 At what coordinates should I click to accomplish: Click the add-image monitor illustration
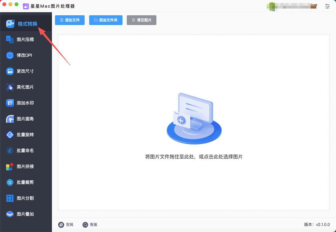[x=194, y=118]
